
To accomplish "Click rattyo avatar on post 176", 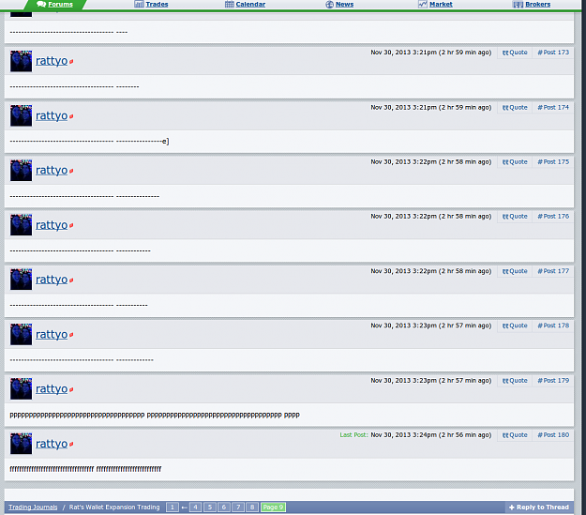I will click(x=21, y=225).
